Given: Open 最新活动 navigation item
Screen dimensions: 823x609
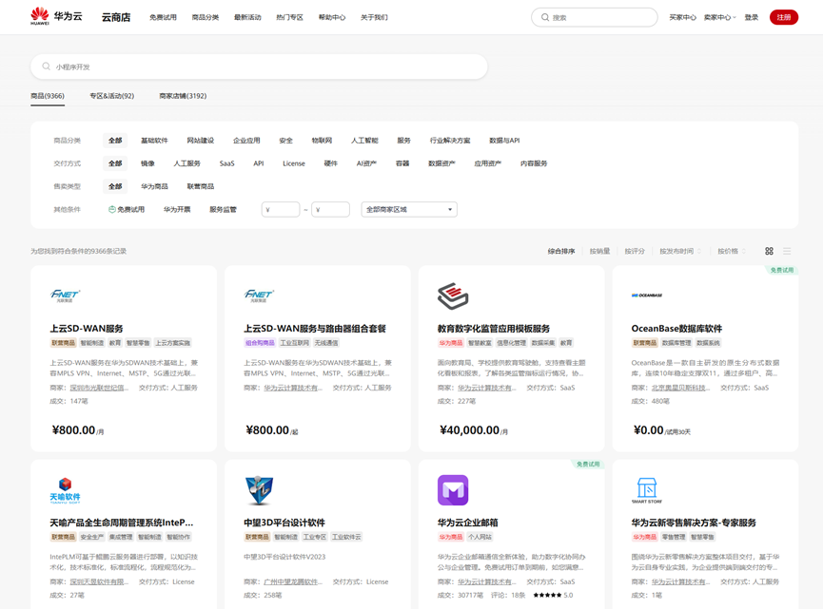Looking at the screenshot, I should click(x=247, y=17).
